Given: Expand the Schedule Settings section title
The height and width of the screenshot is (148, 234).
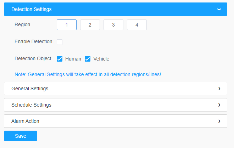Looking at the screenshot, I should point(31,105).
